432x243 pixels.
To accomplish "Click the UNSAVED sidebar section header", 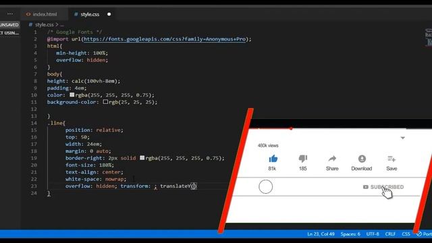I will click(x=9, y=25).
